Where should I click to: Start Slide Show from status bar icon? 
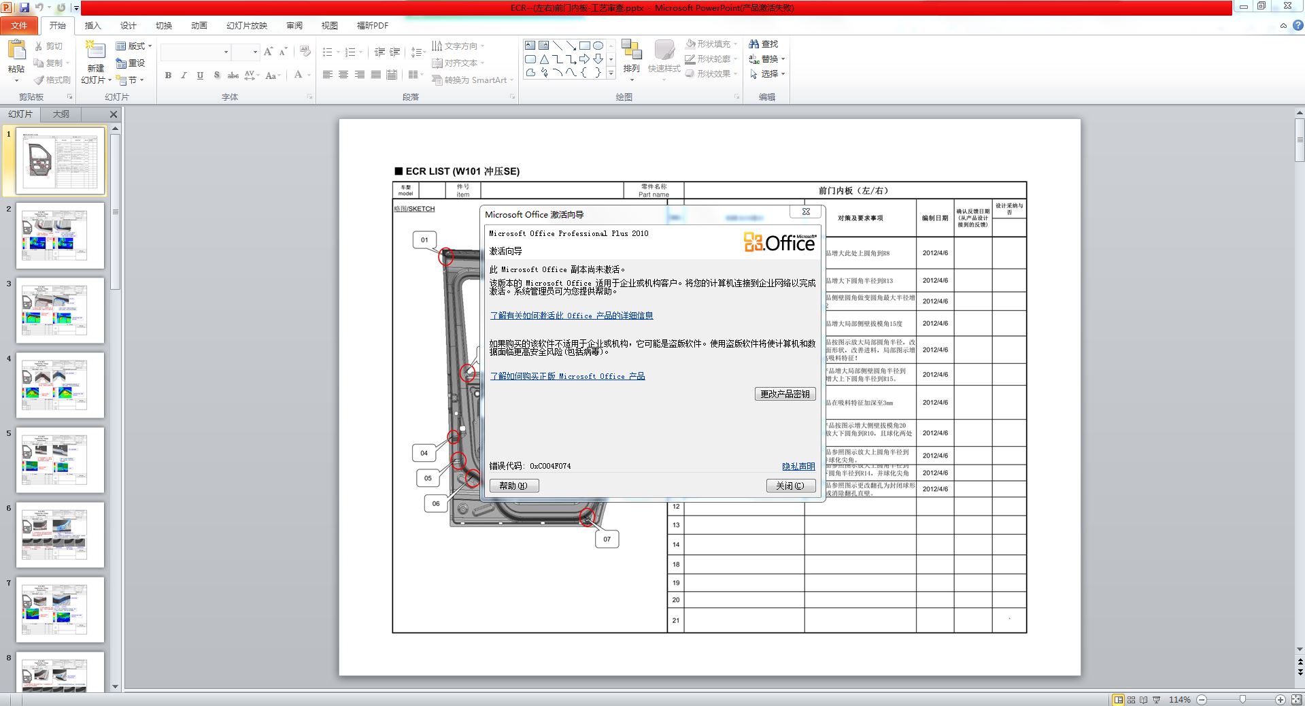point(1157,700)
